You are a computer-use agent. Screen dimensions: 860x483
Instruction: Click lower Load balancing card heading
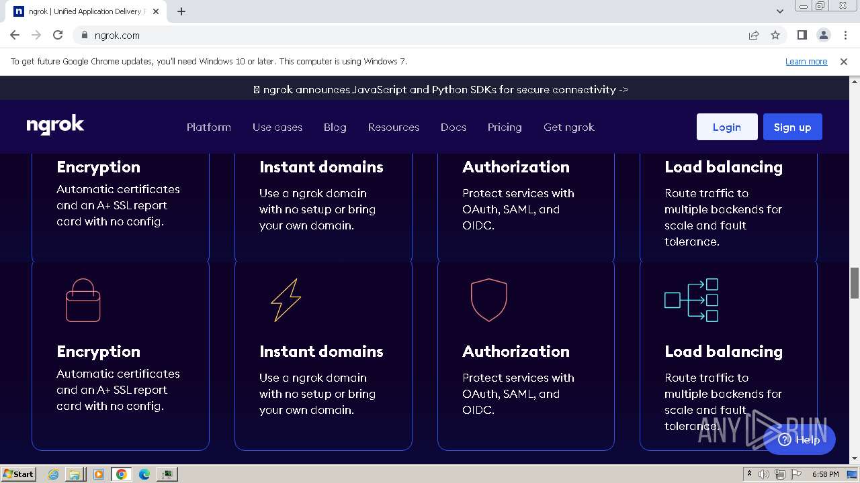(724, 352)
